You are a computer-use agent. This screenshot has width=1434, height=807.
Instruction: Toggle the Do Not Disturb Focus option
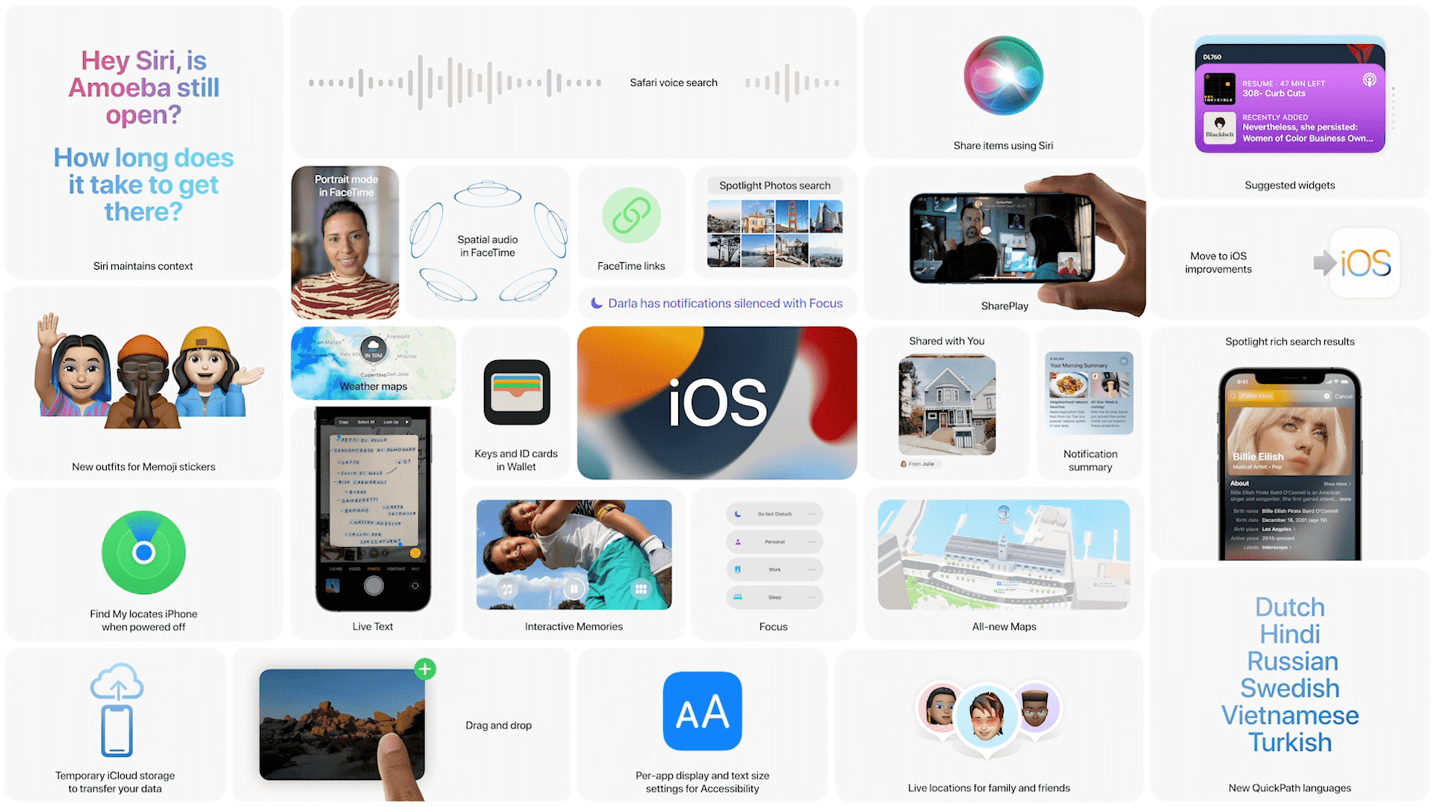(x=775, y=514)
